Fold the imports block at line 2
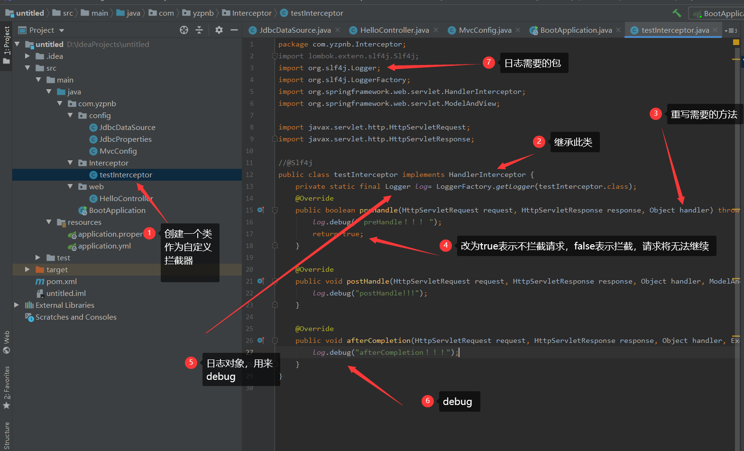The width and height of the screenshot is (744, 451). point(275,56)
